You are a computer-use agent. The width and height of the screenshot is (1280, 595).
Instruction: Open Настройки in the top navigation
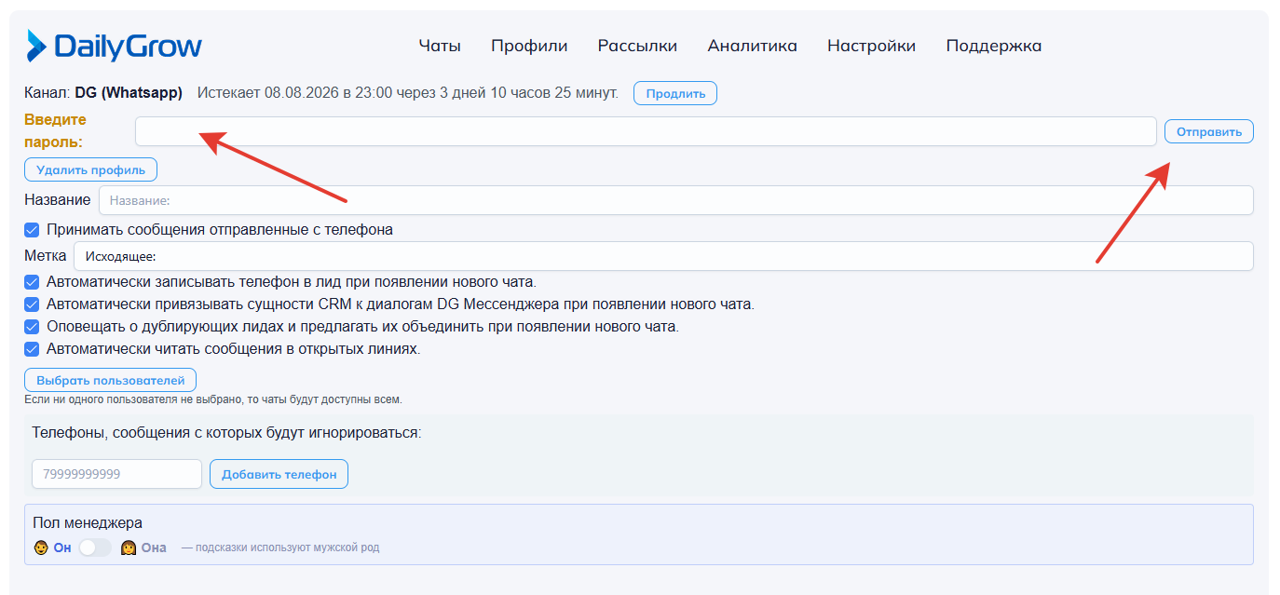point(871,46)
